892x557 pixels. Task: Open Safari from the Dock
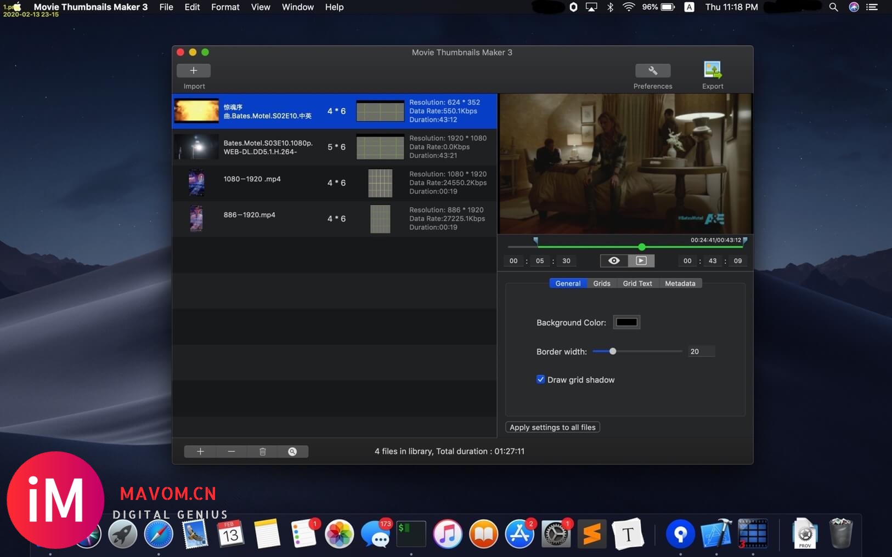coord(159,534)
